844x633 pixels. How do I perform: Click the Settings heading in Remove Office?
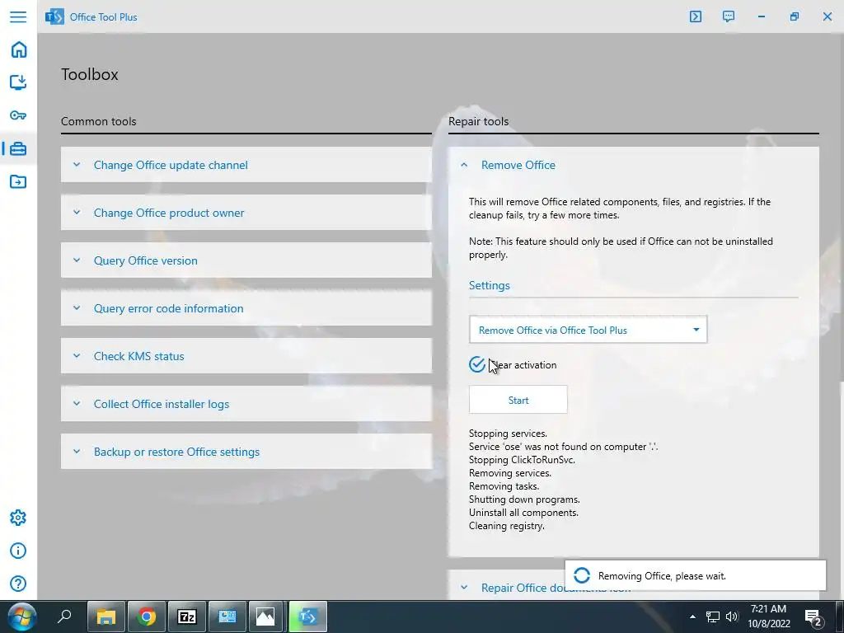(489, 285)
